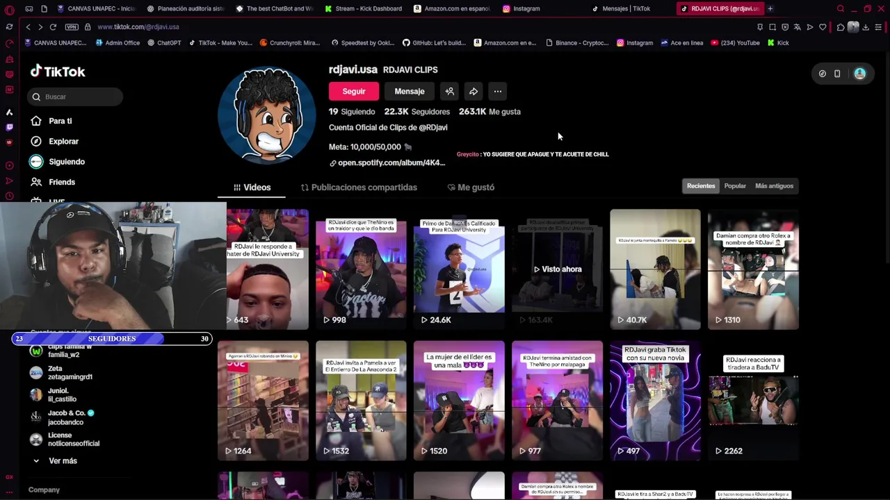Viewport: 890px width, 500px height.
Task: Open the License notlicenseofficial account
Action: [65, 440]
